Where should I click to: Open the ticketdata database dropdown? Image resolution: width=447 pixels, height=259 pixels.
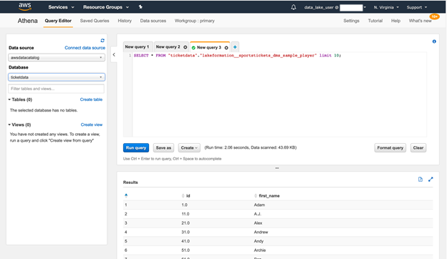point(57,77)
